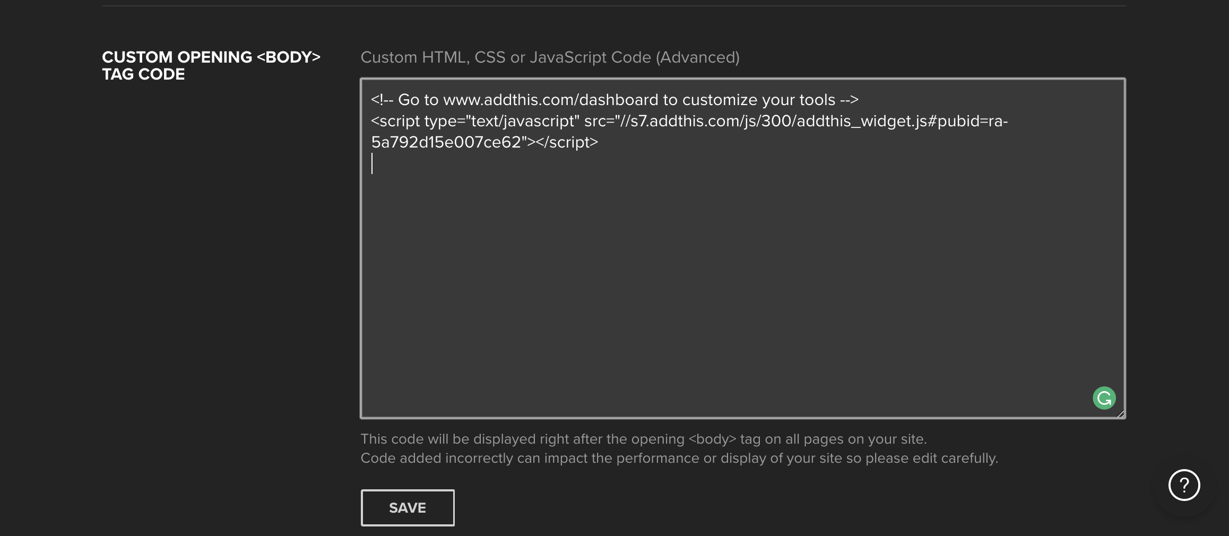The image size is (1229, 536).
Task: Click the textarea resize handle corner
Action: 1120,414
